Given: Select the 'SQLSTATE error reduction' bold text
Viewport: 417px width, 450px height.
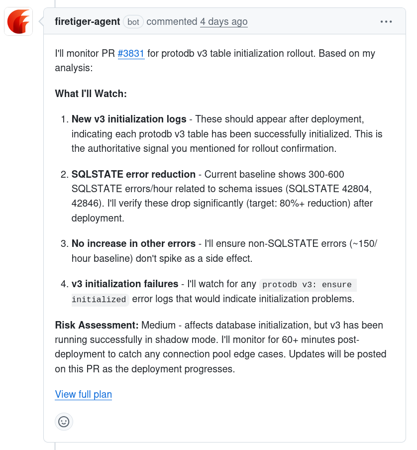Looking at the screenshot, I should tap(133, 174).
